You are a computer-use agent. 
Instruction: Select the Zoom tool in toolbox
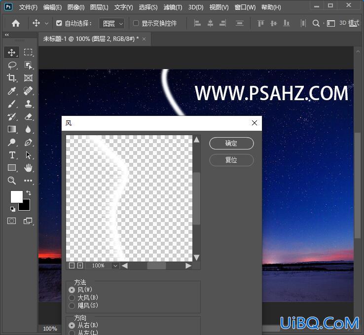12,181
